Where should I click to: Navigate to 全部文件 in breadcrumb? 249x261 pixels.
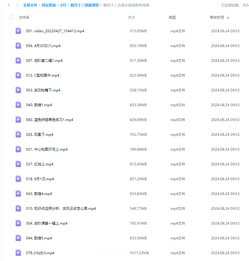pyautogui.click(x=30, y=5)
